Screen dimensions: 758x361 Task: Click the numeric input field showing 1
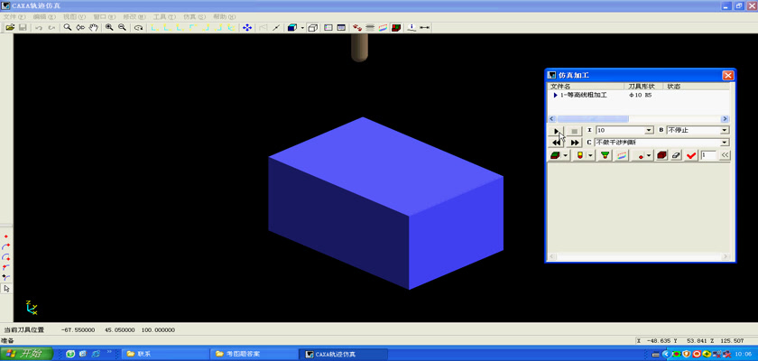708,155
